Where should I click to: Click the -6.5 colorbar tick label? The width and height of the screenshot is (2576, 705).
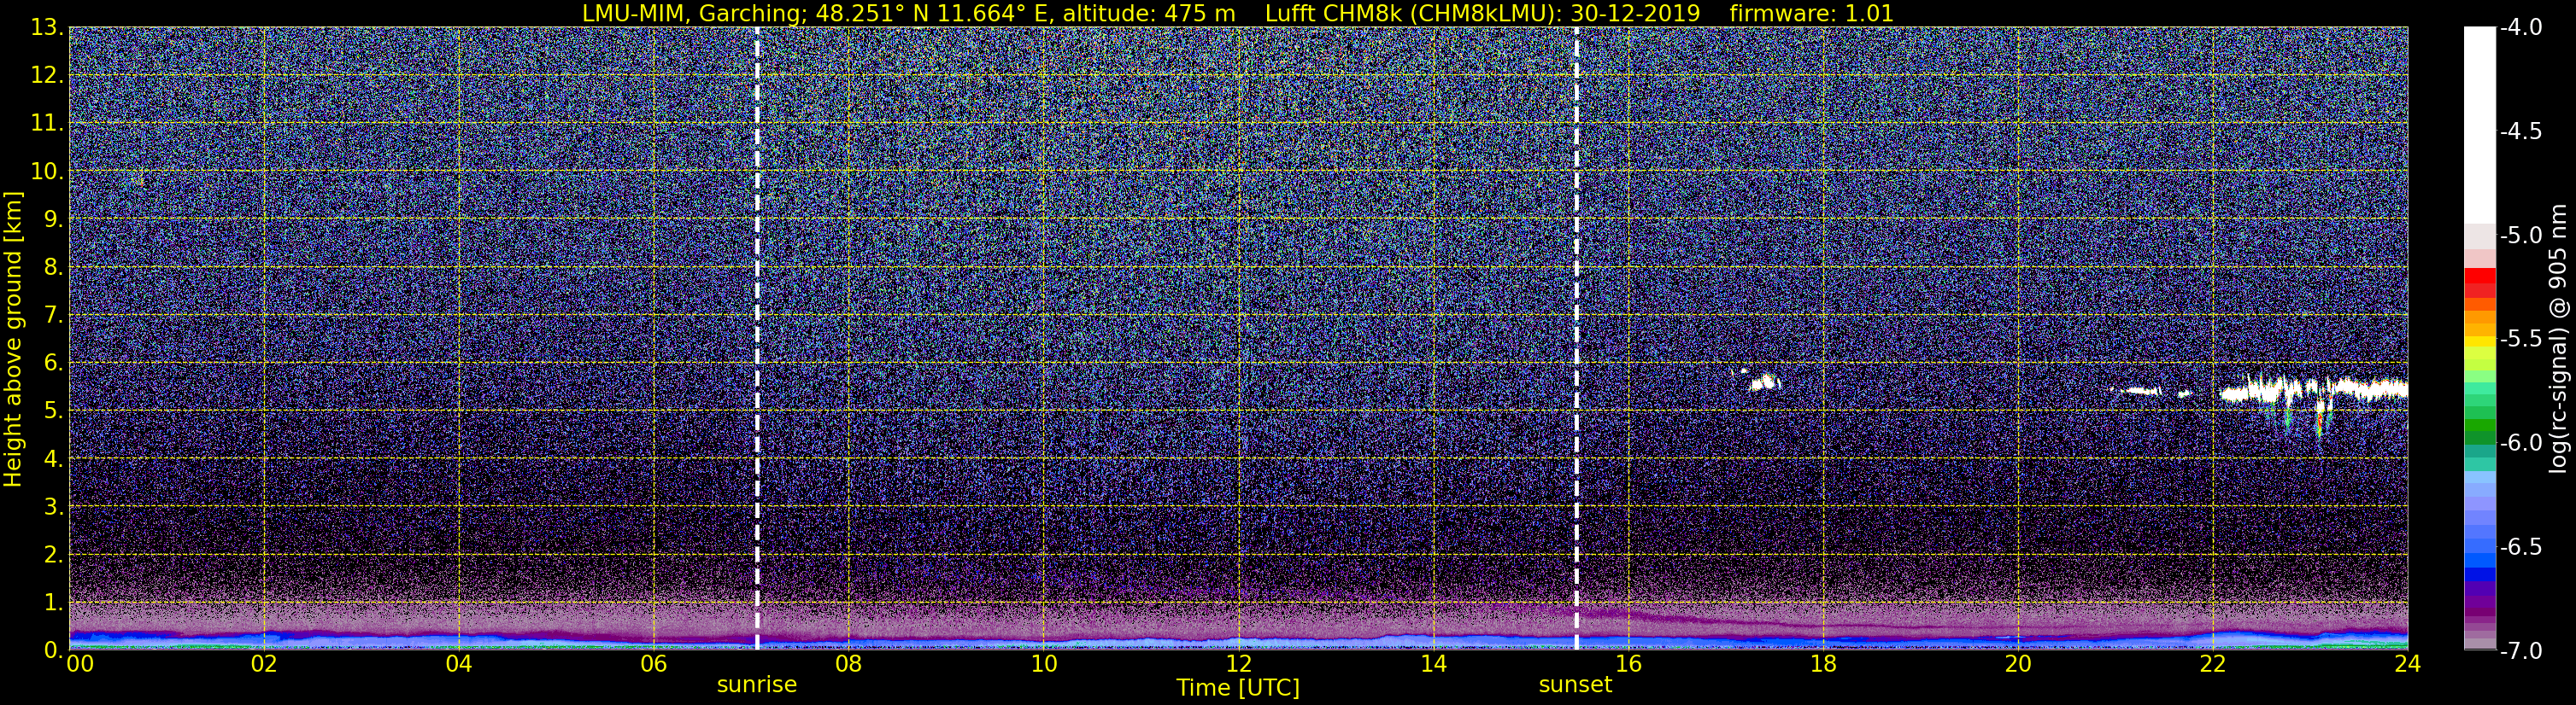point(2520,547)
